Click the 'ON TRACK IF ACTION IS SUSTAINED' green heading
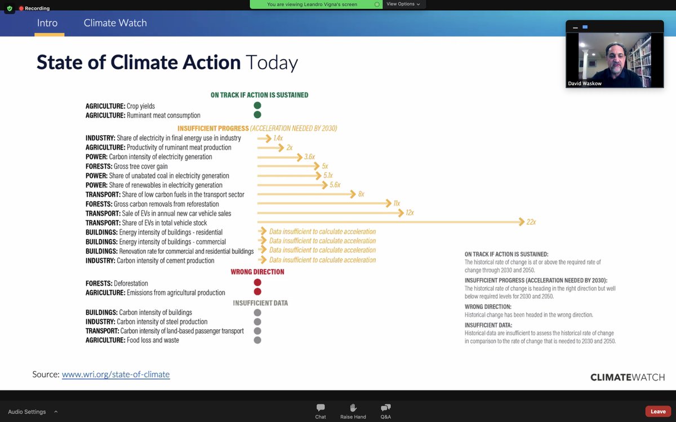Screen dimensions: 676x422 [x=259, y=95]
